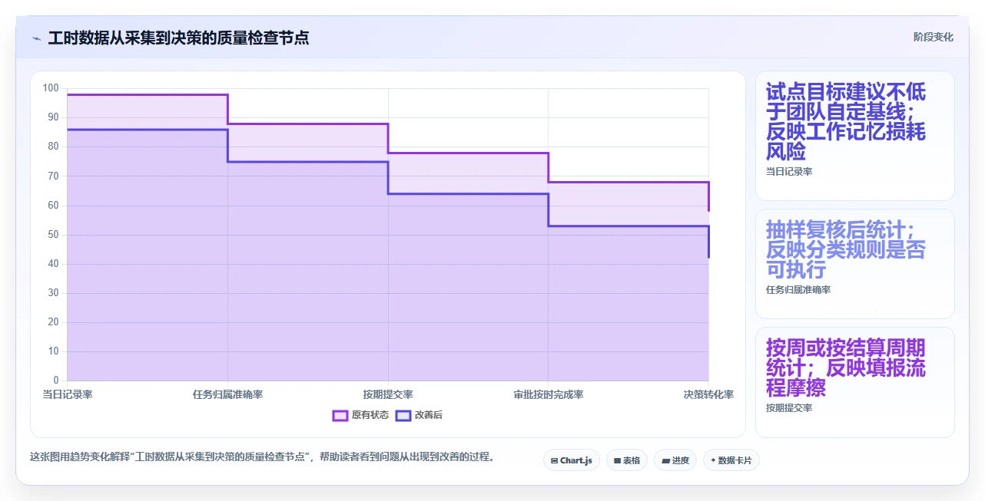Click x-axis label 当日记录率

coord(68,394)
